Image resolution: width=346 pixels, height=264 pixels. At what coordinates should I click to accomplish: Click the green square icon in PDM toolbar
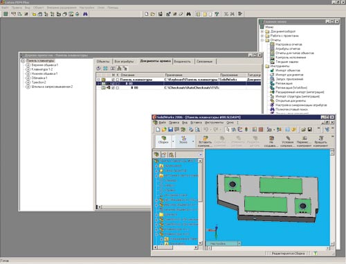tap(6, 14)
